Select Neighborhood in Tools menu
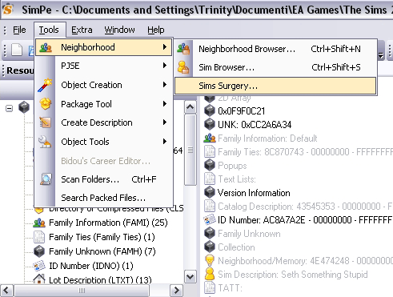The image size is (393, 297). [103, 47]
